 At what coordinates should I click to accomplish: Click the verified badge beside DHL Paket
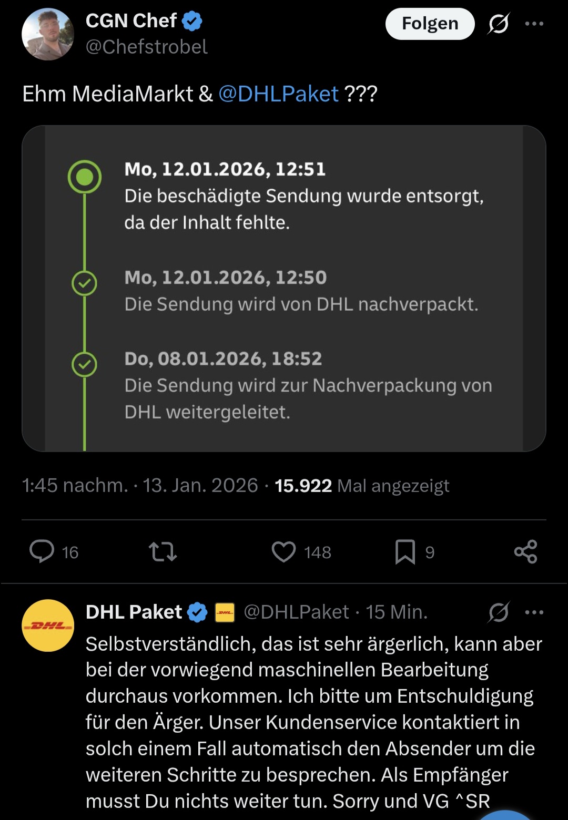coord(198,612)
